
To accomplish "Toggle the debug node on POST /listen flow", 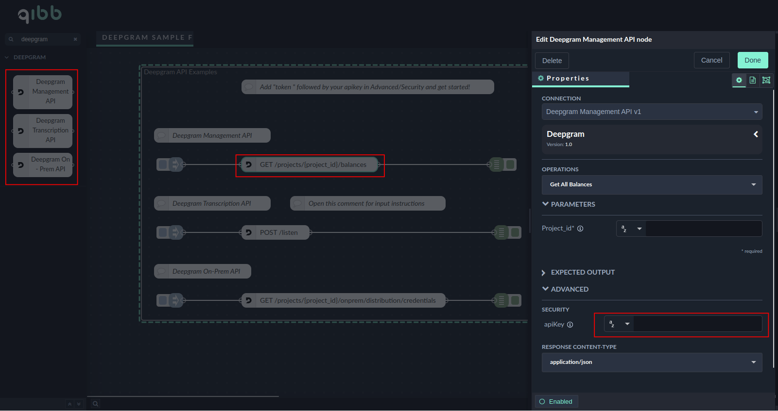I will (x=516, y=232).
